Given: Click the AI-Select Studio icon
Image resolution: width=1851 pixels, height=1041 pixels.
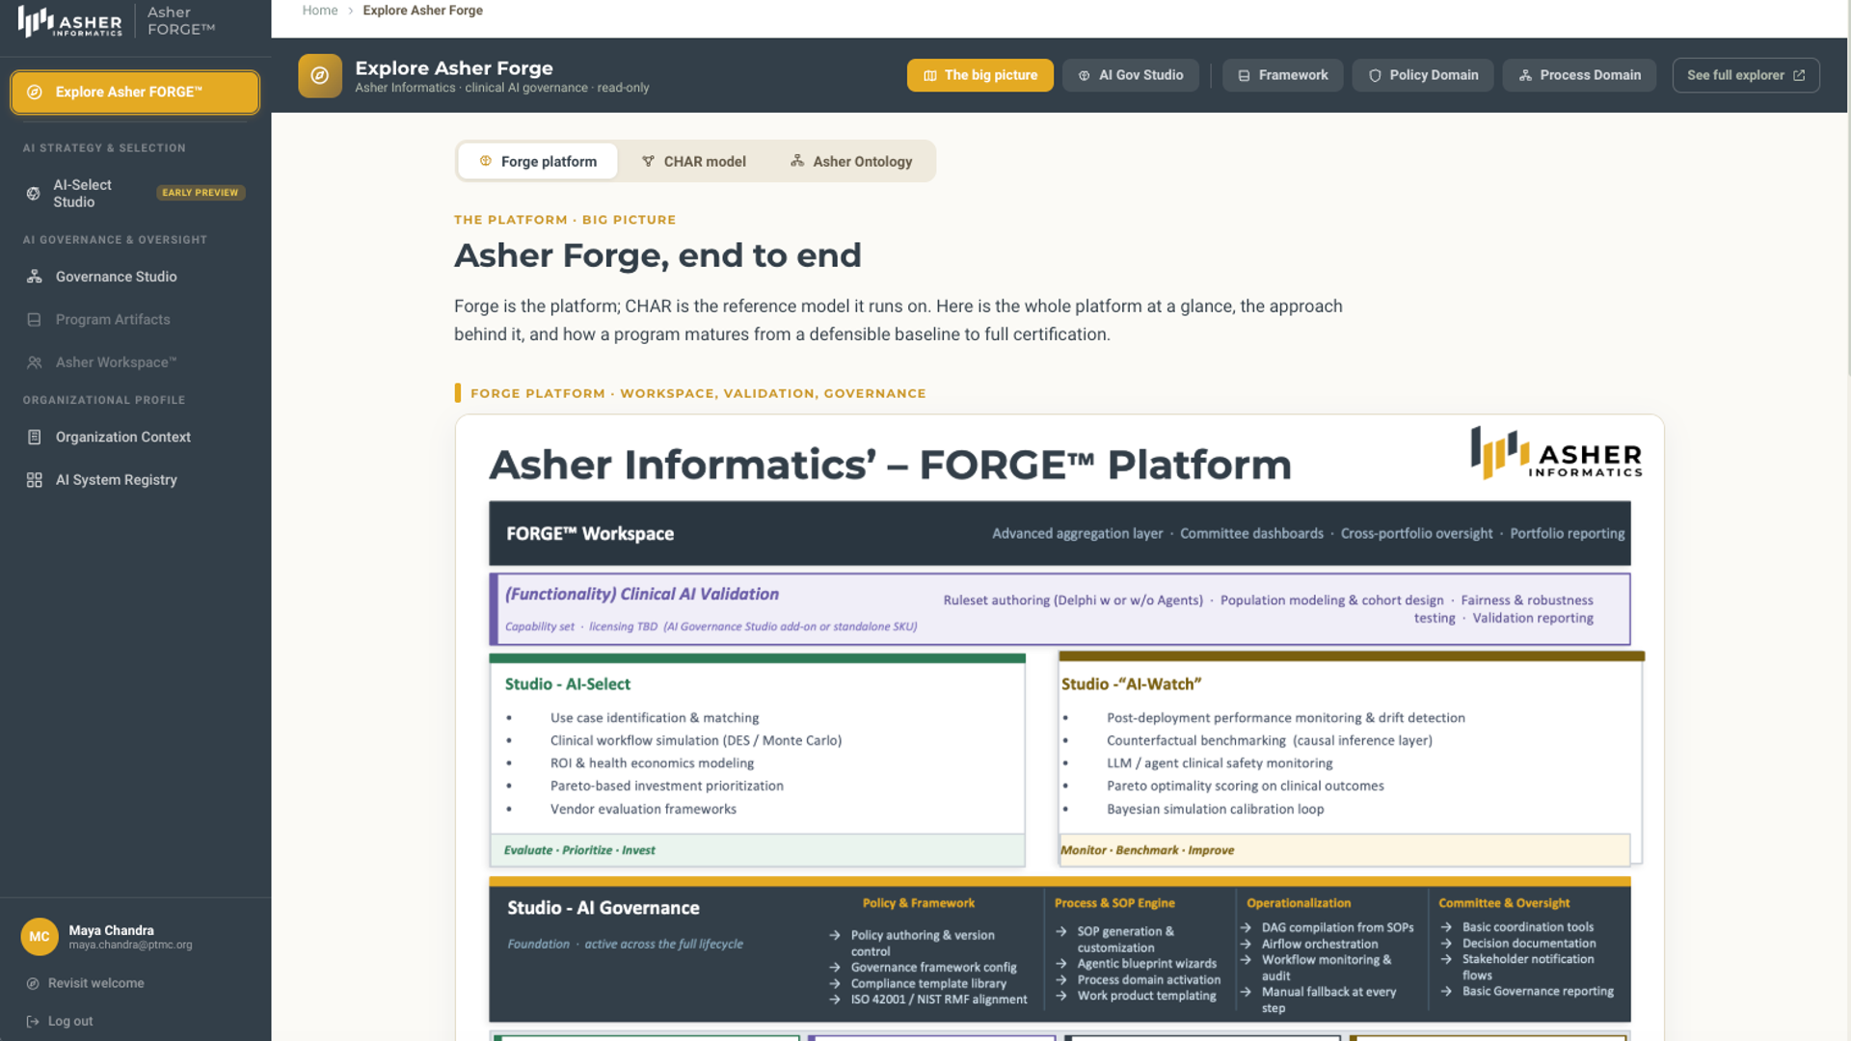Looking at the screenshot, I should [34, 193].
